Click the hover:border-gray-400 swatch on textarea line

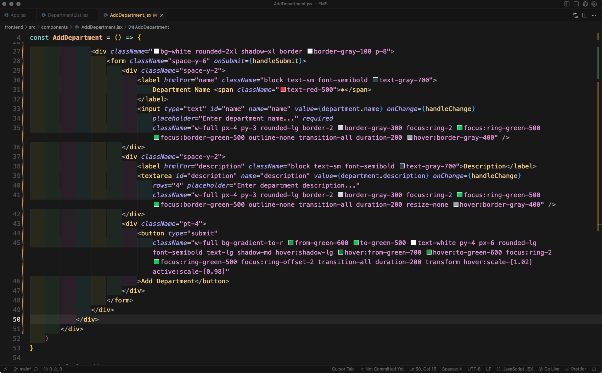tap(456, 205)
